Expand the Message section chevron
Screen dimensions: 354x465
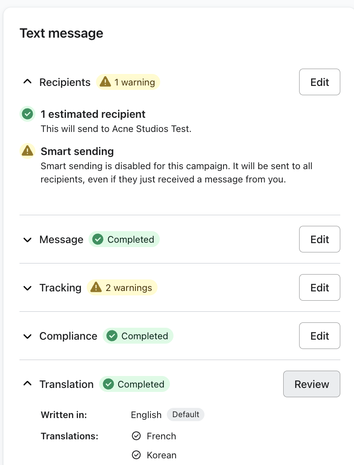pos(27,240)
